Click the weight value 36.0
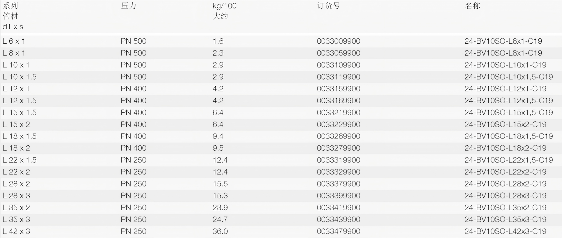Screen dimensions: 562x238 [x=220, y=231]
